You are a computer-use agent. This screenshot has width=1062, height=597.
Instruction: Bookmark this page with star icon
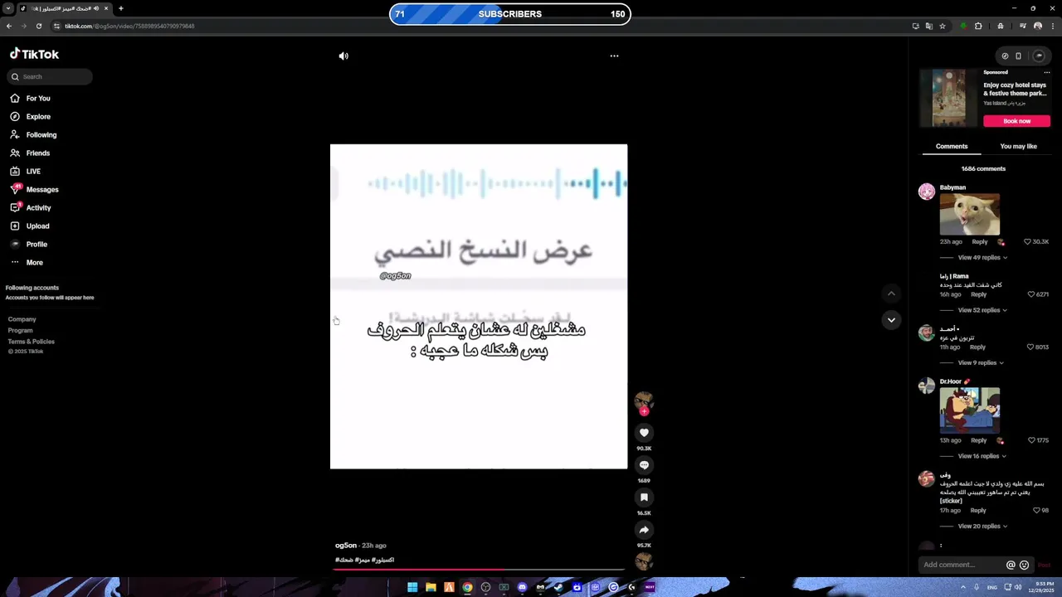point(943,26)
